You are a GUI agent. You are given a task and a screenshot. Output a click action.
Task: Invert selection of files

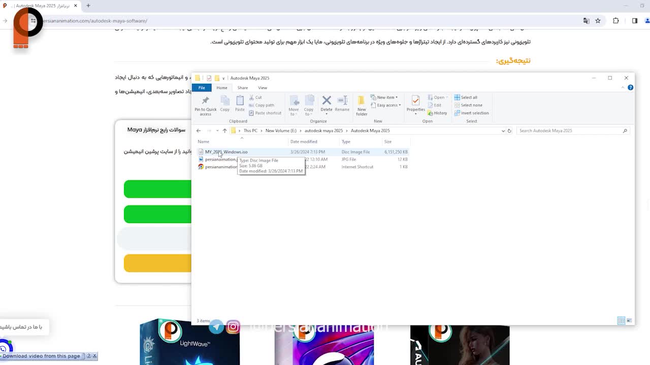[x=472, y=113]
